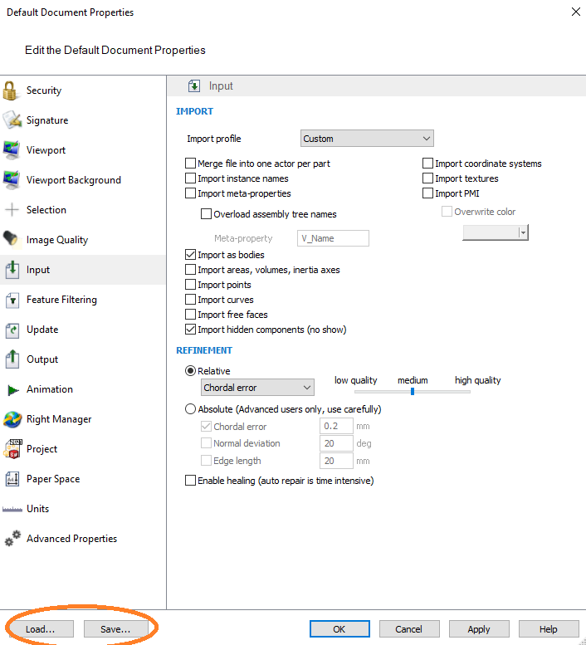Screen dimensions: 586x645
Task: Switch to the Output settings page
Action: coord(42,359)
